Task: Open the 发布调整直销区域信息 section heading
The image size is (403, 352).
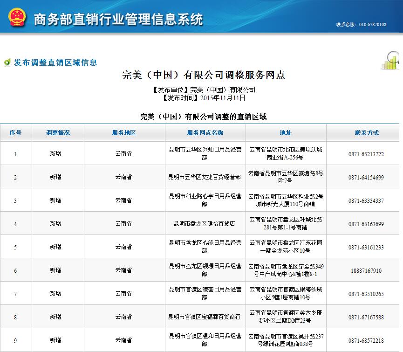Action: [x=55, y=62]
